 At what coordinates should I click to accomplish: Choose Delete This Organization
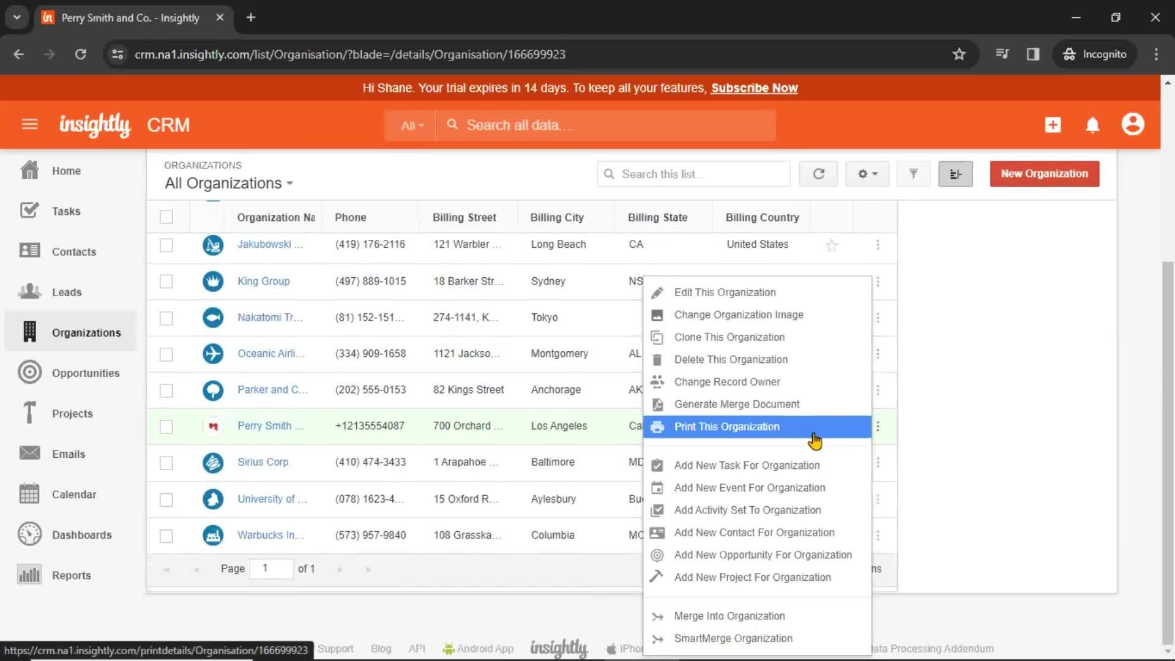point(757,360)
